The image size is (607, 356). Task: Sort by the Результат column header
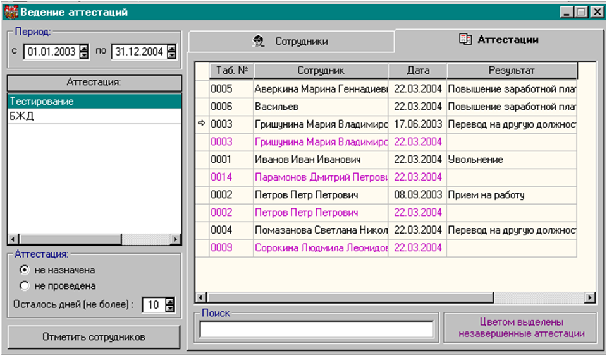(512, 71)
